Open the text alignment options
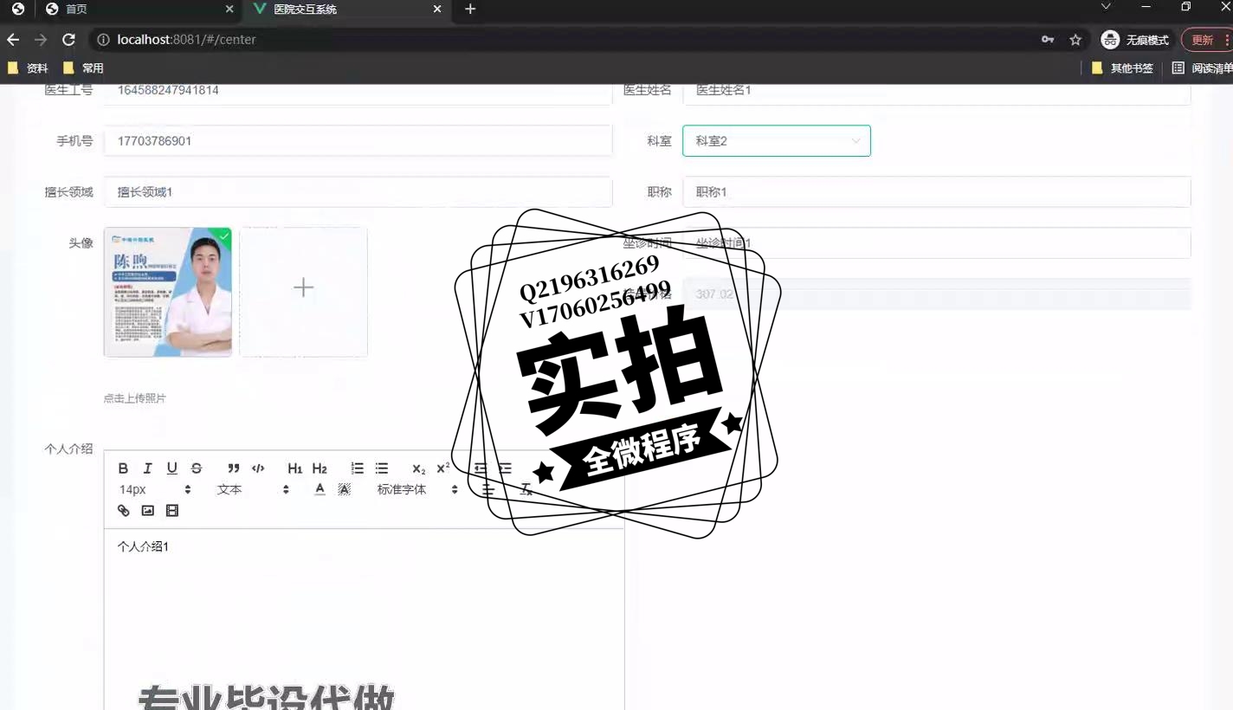Image resolution: width=1233 pixels, height=710 pixels. [488, 489]
